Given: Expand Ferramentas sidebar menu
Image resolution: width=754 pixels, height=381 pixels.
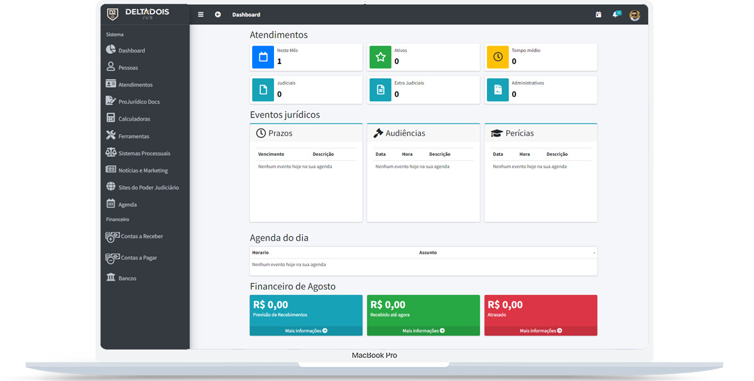Looking at the screenshot, I should click(133, 136).
